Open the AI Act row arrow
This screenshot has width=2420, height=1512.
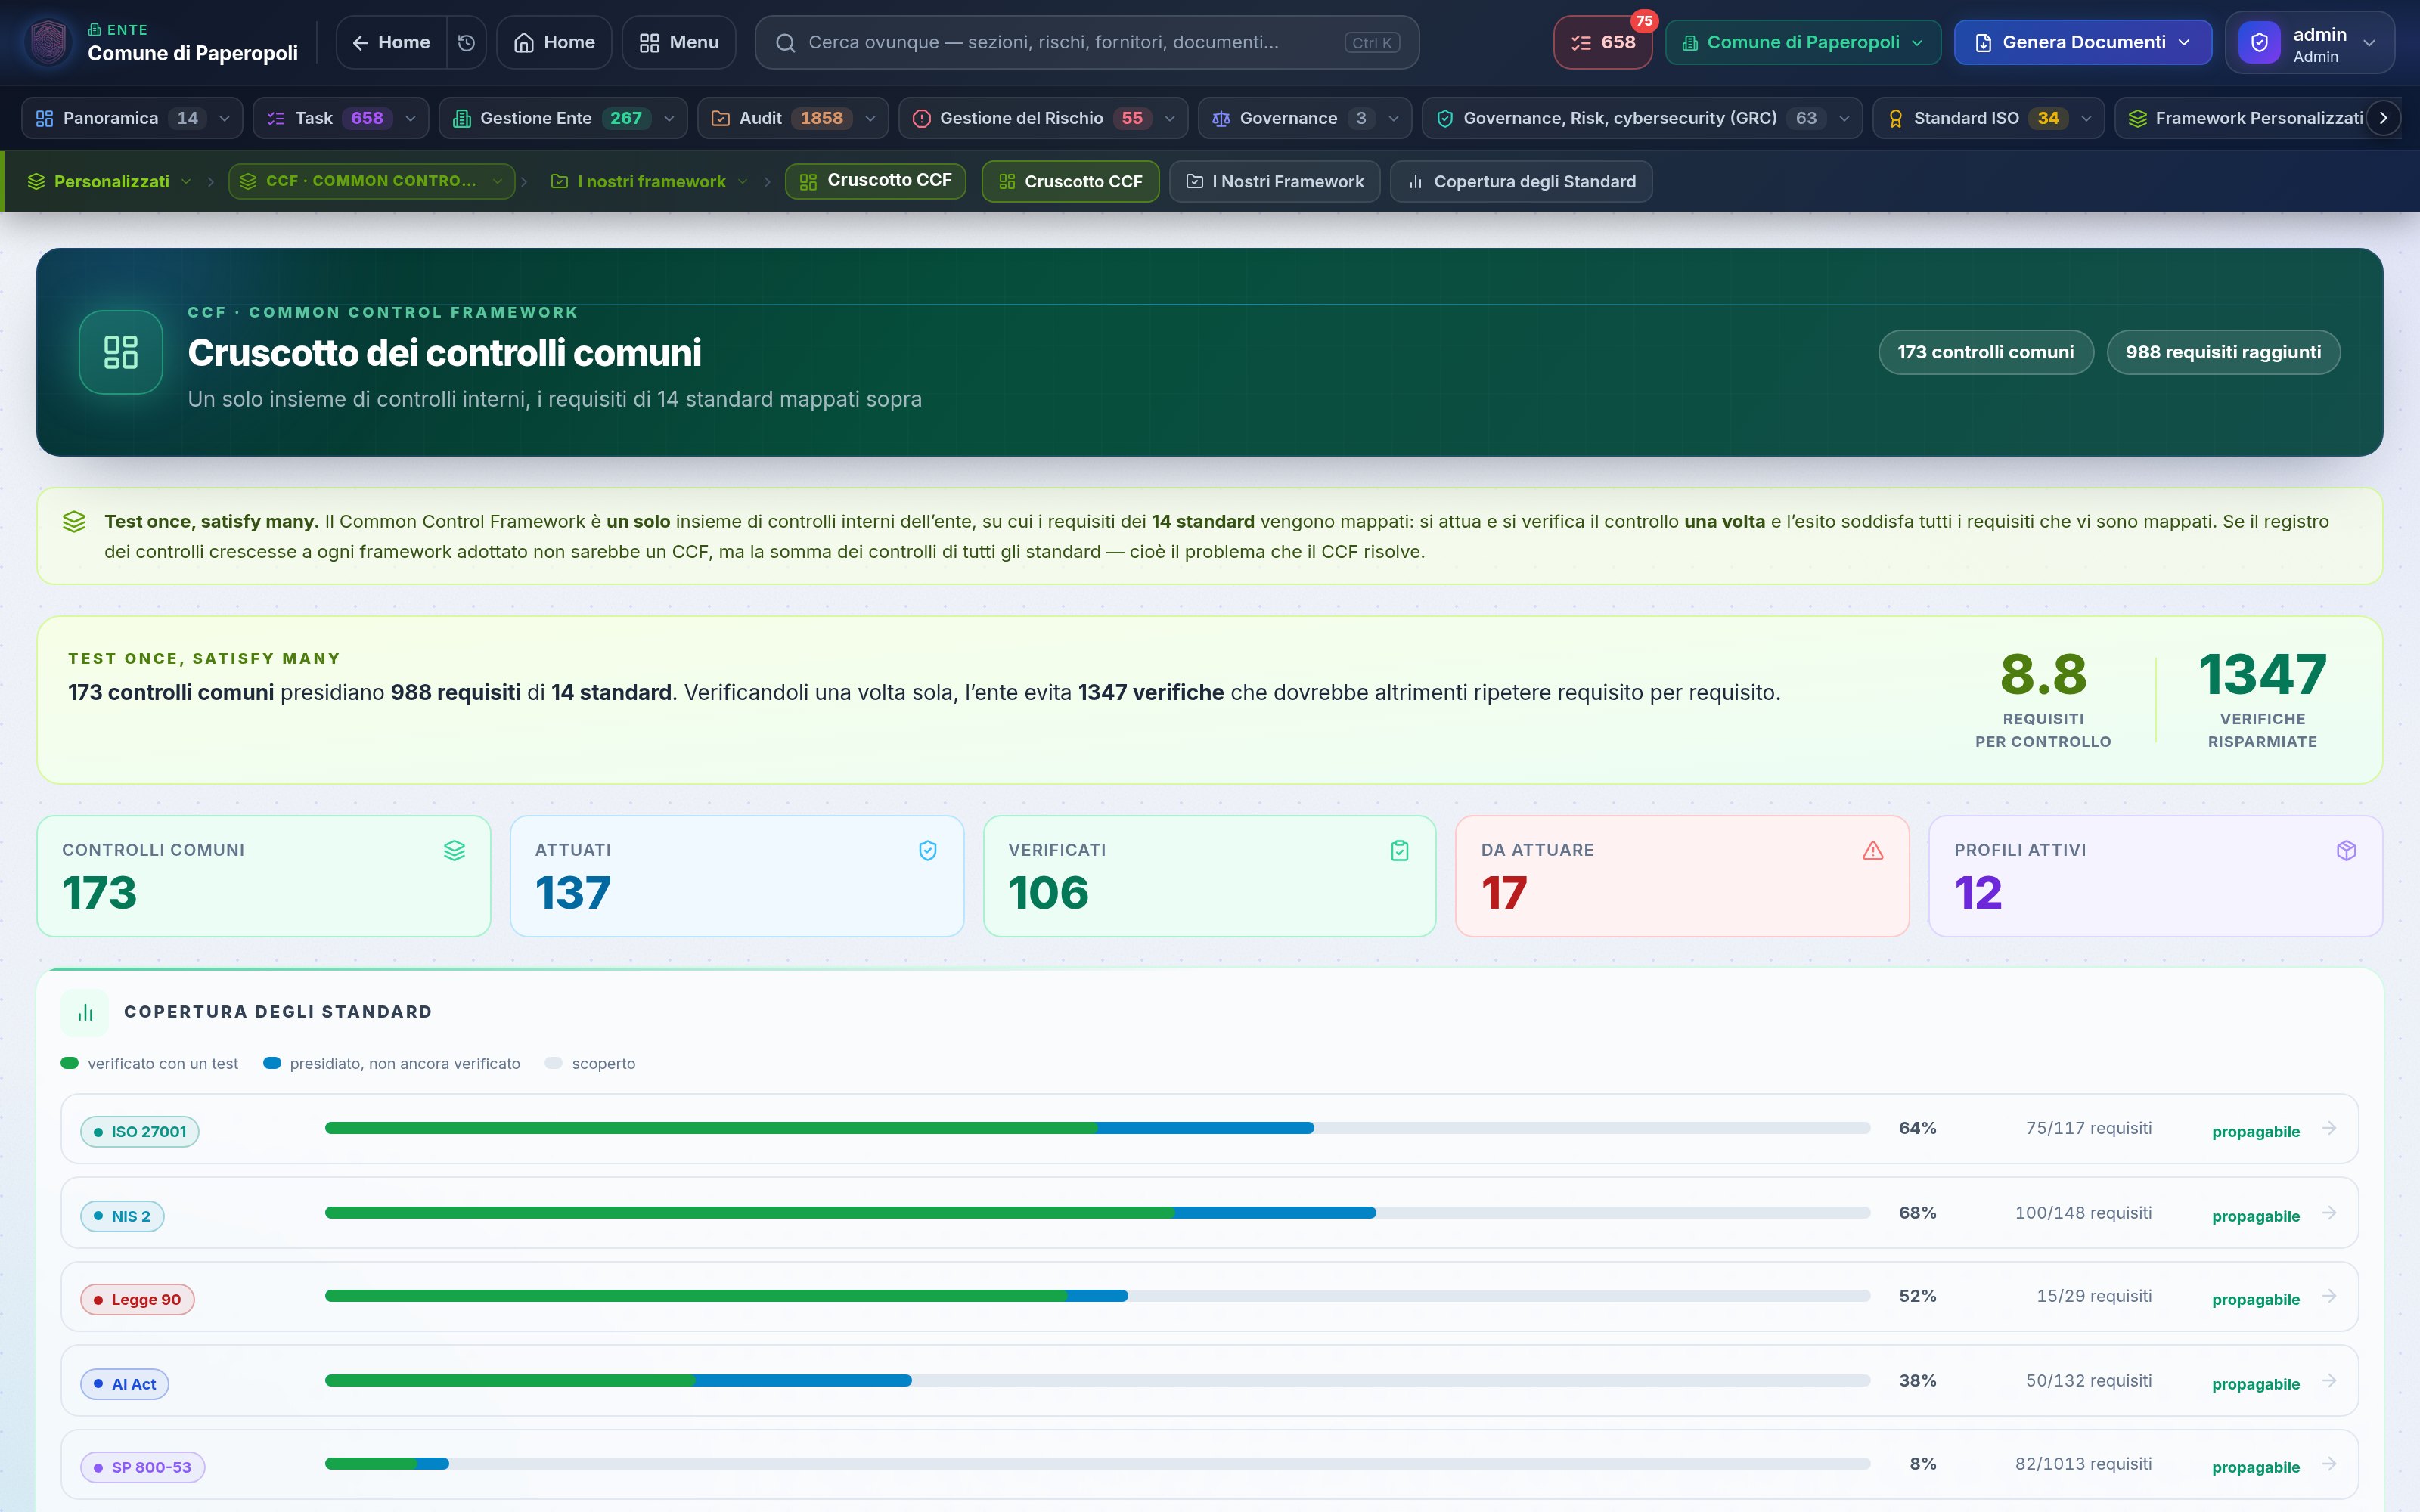[x=2329, y=1381]
